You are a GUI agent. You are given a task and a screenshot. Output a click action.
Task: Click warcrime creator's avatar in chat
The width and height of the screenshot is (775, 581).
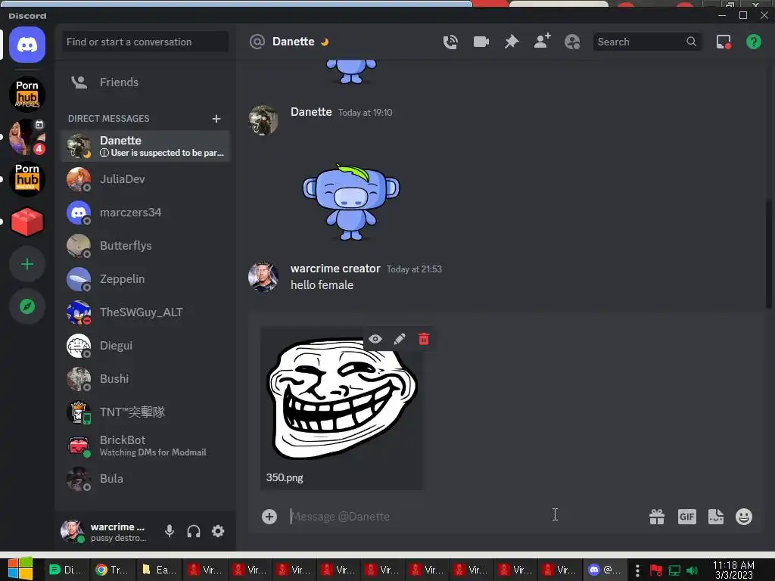pyautogui.click(x=263, y=277)
